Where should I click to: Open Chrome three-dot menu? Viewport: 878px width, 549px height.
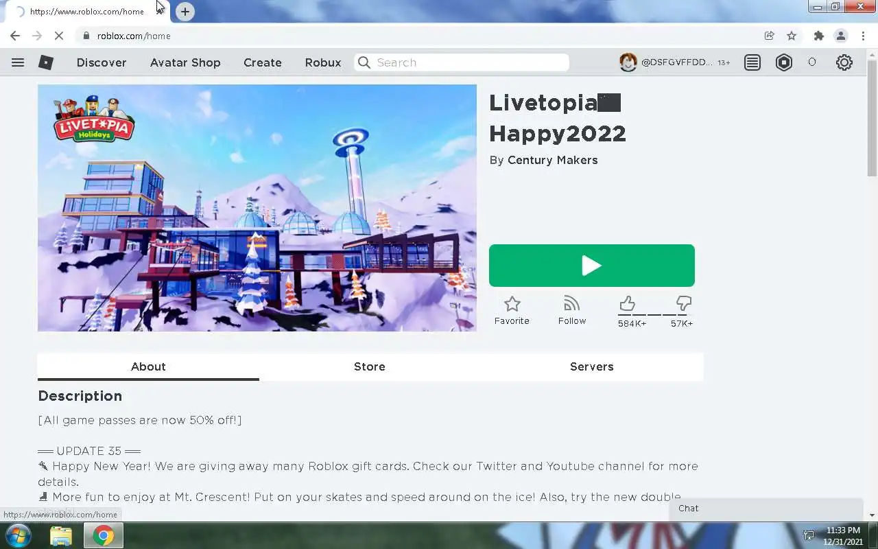coord(863,36)
